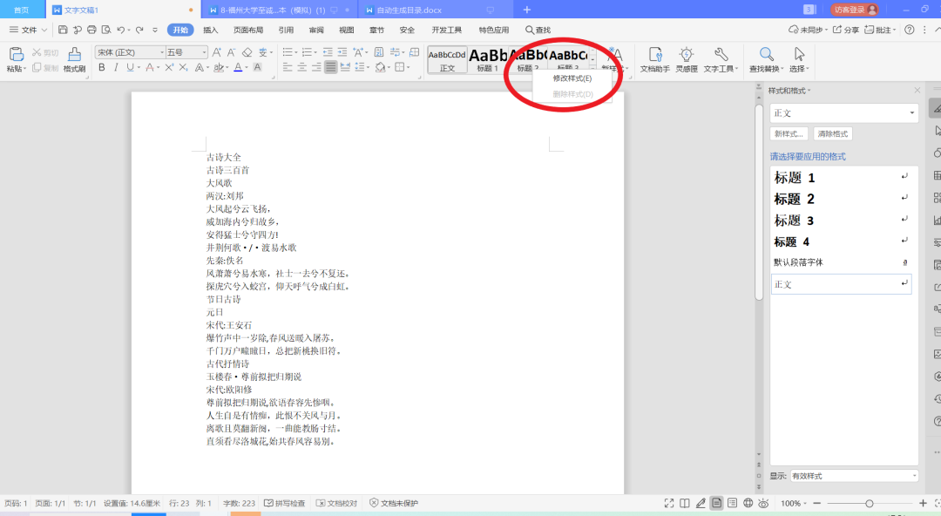Toggle Spell Check (拼写检查) in status bar

click(284, 503)
